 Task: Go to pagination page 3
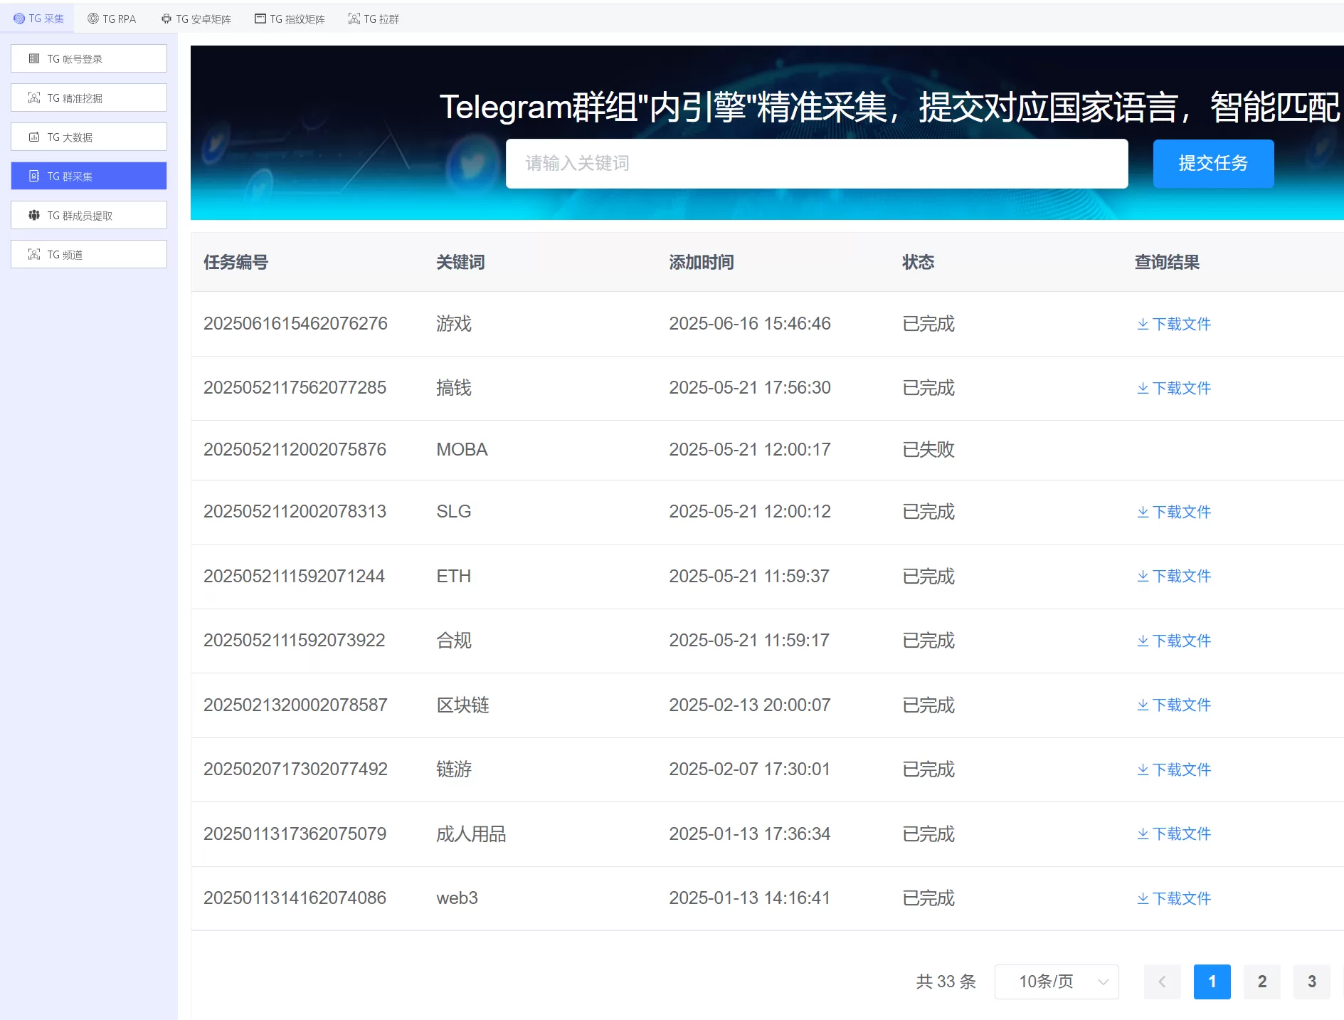[x=1312, y=982]
